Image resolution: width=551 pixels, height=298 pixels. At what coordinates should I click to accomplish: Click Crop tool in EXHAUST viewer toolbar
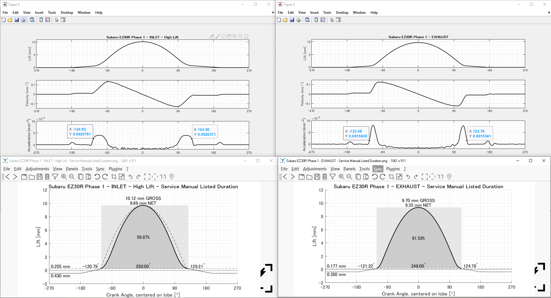click(391, 177)
